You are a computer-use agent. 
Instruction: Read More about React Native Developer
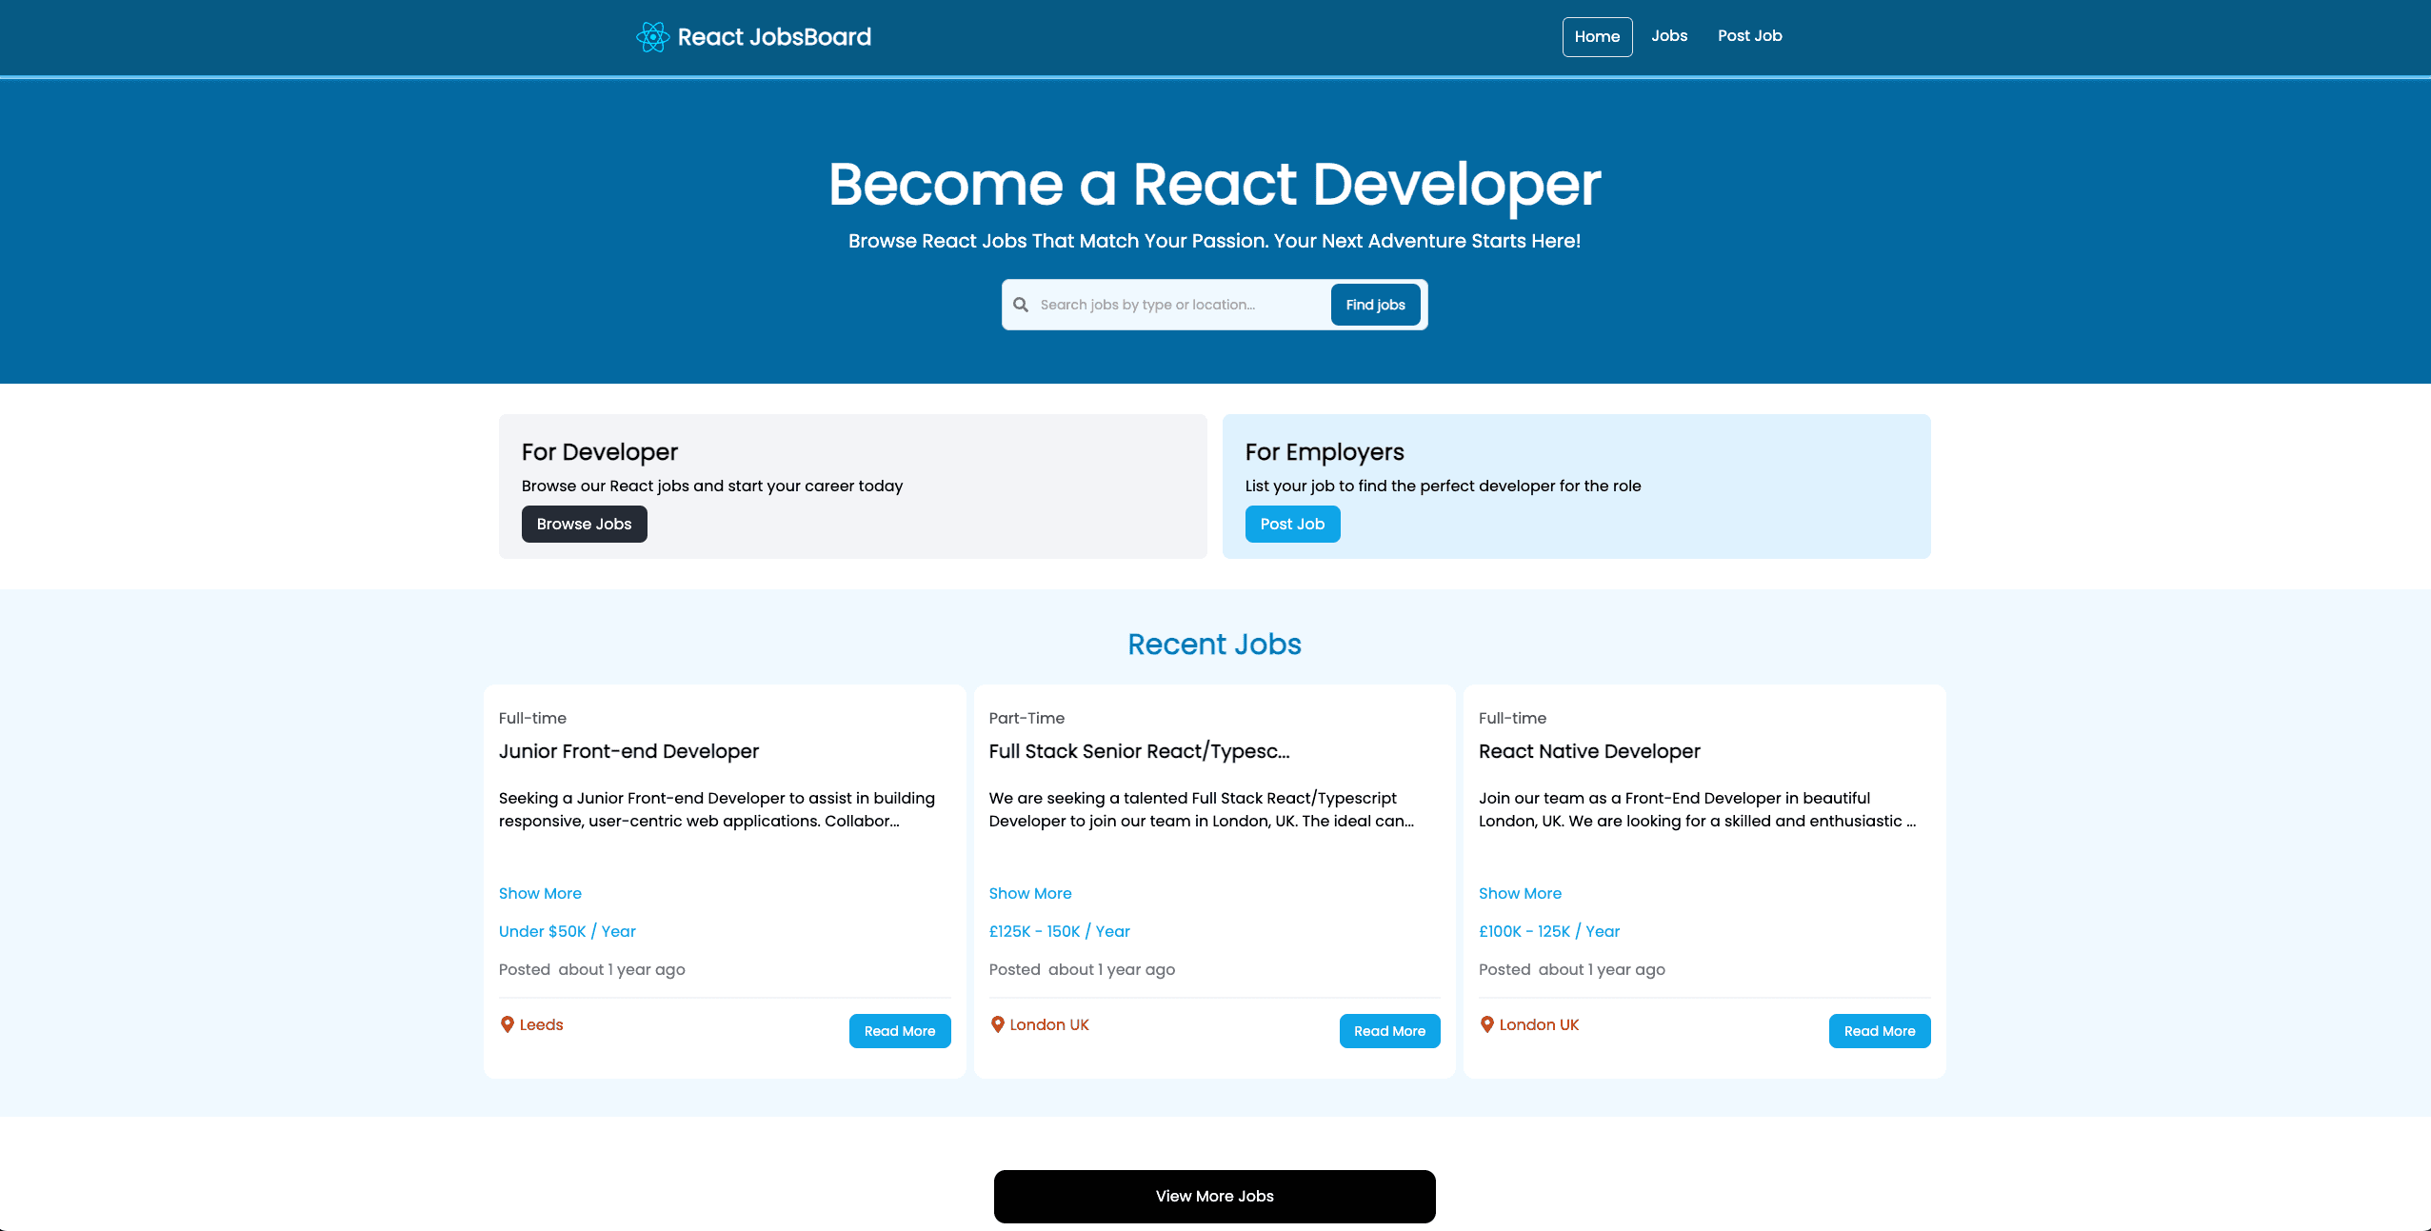1879,1031
